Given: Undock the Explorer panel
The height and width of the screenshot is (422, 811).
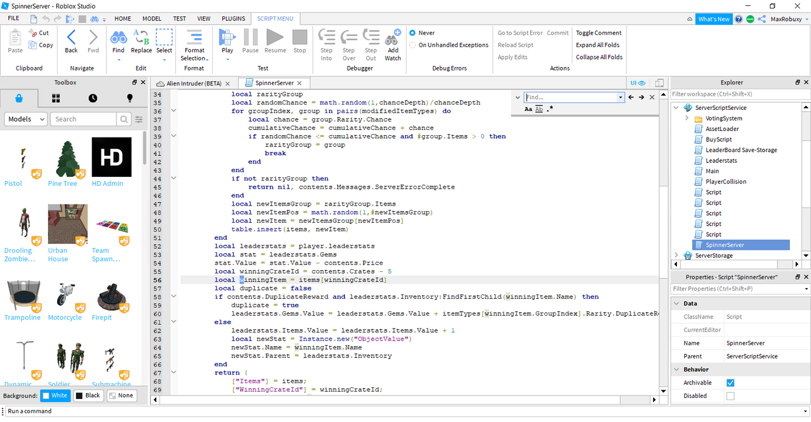Looking at the screenshot, I should pos(797,83).
